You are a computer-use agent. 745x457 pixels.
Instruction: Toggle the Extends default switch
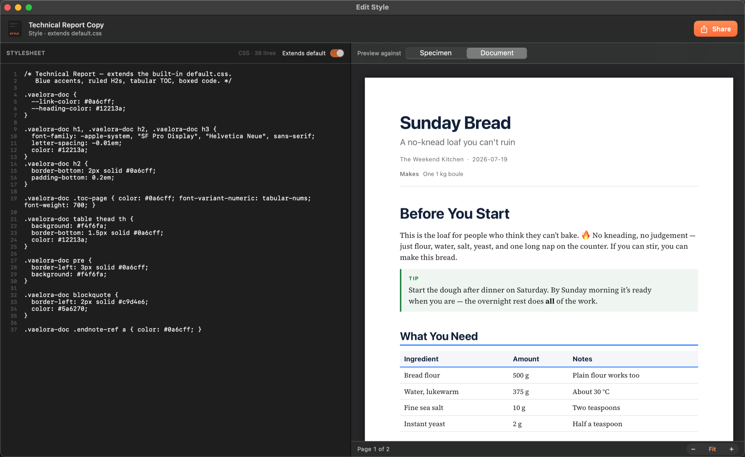point(337,53)
